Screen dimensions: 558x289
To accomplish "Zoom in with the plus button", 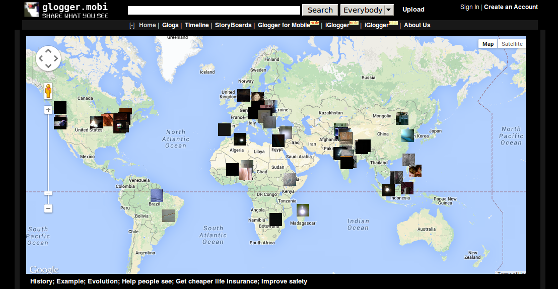I will click(48, 110).
